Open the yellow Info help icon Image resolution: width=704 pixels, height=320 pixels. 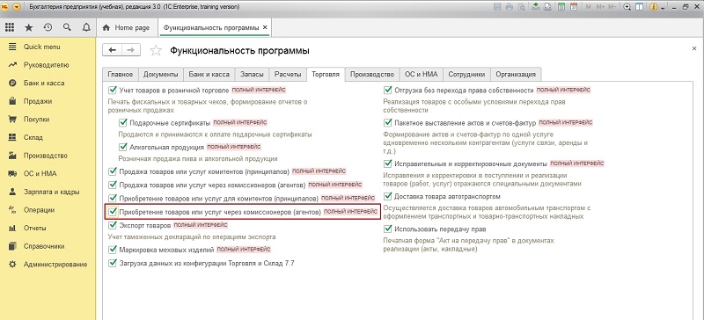654,7
